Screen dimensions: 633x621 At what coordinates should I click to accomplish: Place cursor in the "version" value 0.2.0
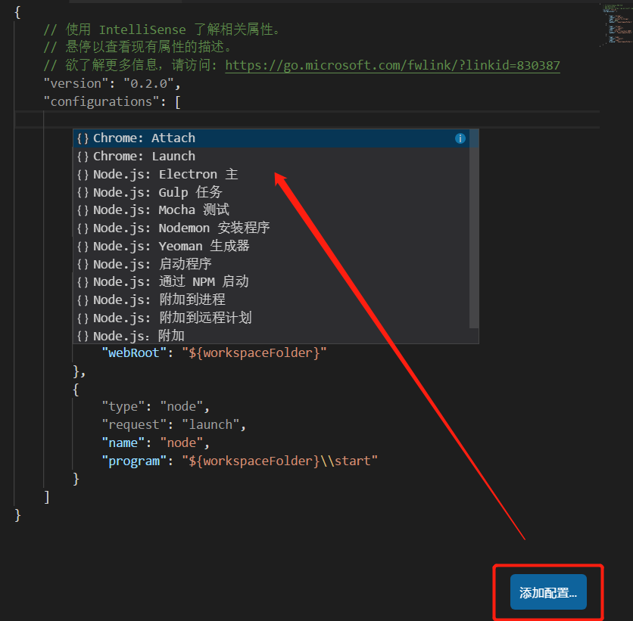pyautogui.click(x=148, y=84)
